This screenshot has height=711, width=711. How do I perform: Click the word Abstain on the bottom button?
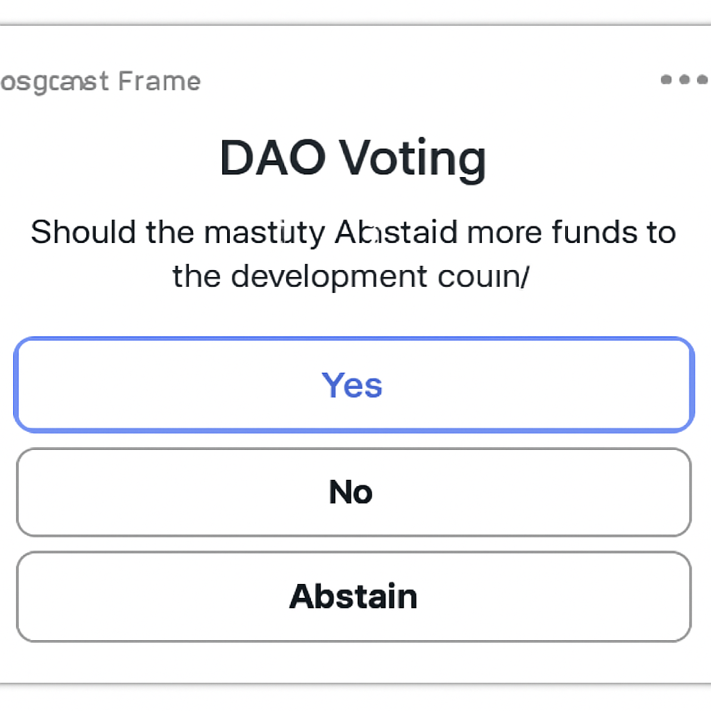(x=353, y=596)
